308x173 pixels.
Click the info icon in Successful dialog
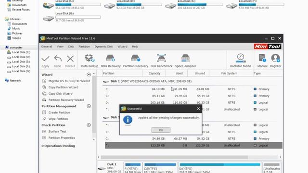click(x=128, y=120)
